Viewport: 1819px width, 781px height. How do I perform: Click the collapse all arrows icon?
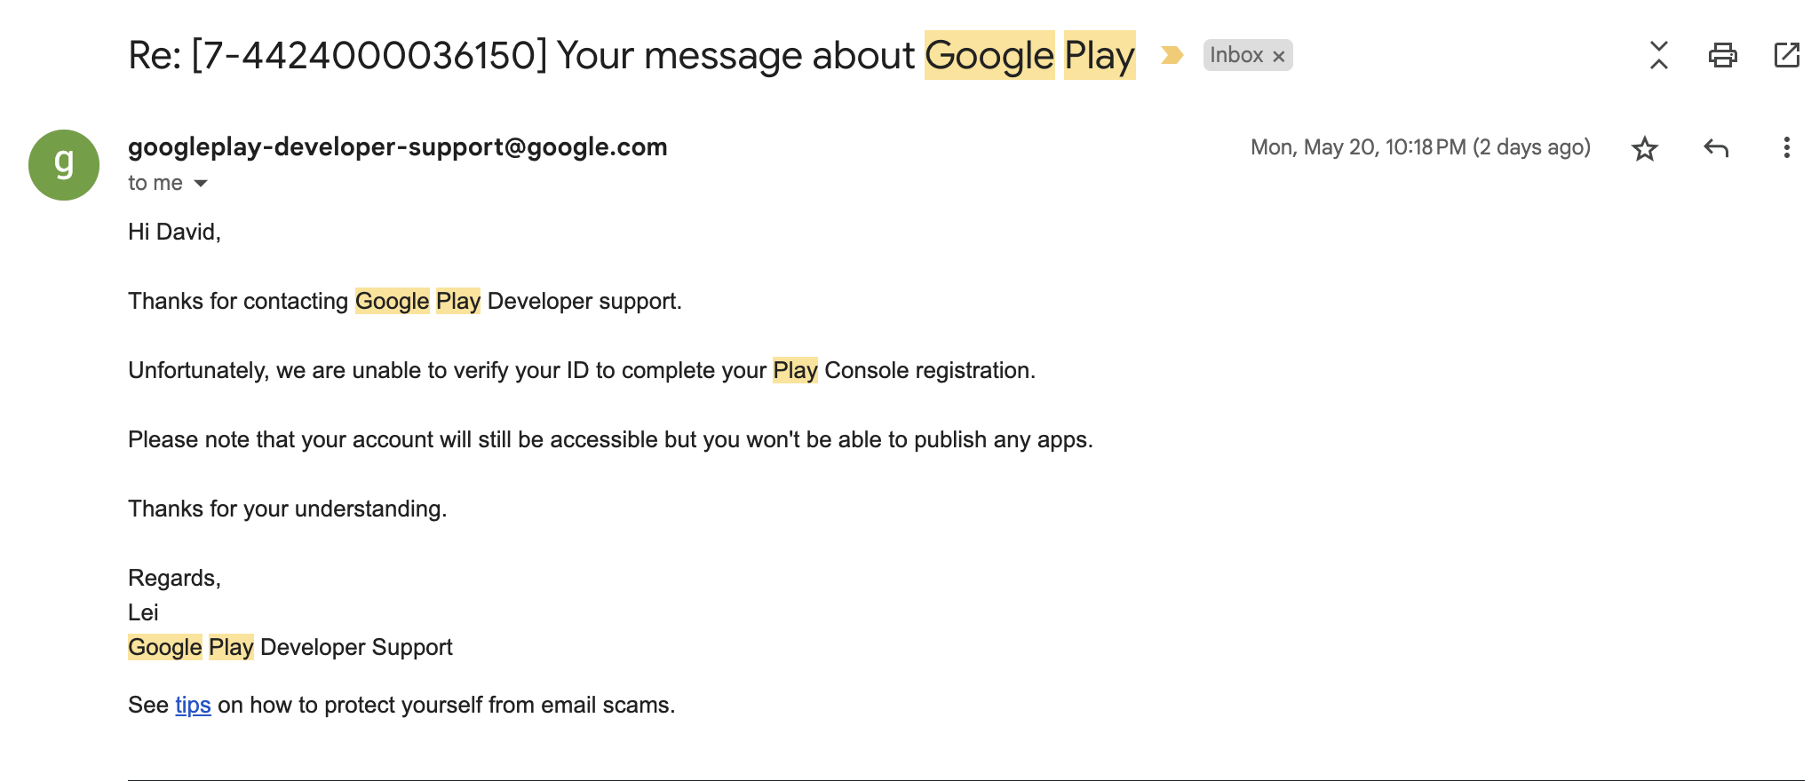(x=1658, y=55)
